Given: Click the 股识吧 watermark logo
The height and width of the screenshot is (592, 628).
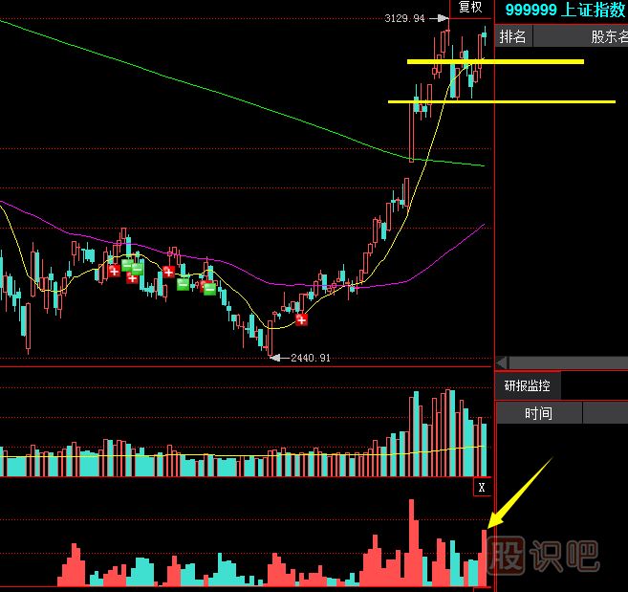Looking at the screenshot, I should [x=542, y=555].
